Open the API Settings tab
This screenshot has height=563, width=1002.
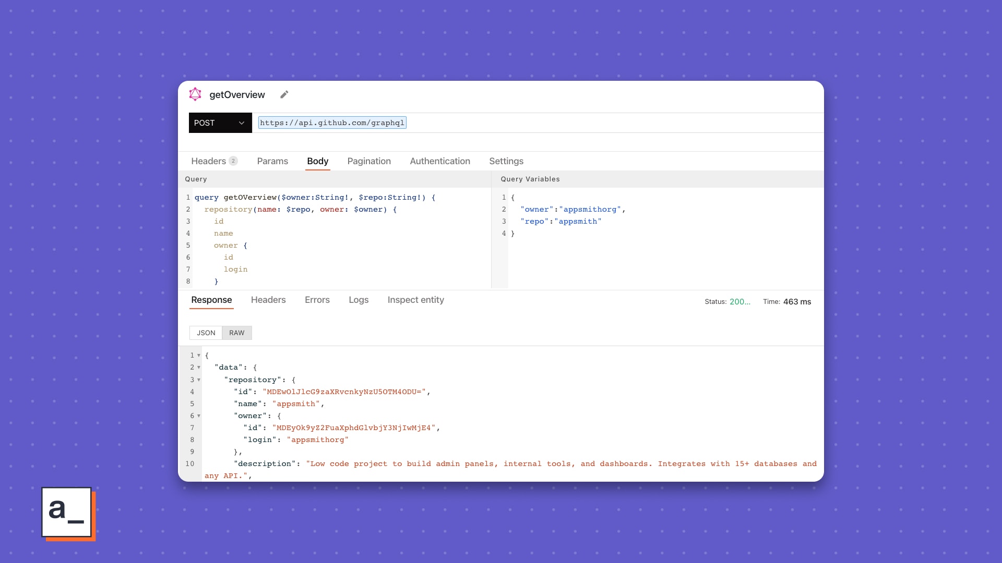pos(506,161)
